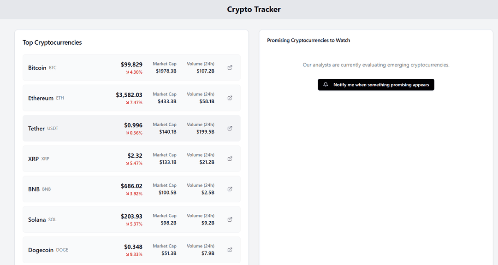
Task: Click XRP's market cap $133.1B
Action: (x=168, y=162)
